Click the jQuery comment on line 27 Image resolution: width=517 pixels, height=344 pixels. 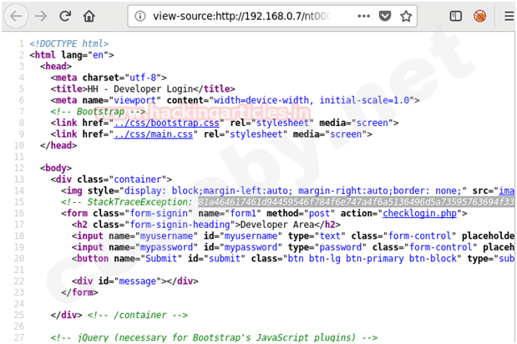click(x=214, y=337)
